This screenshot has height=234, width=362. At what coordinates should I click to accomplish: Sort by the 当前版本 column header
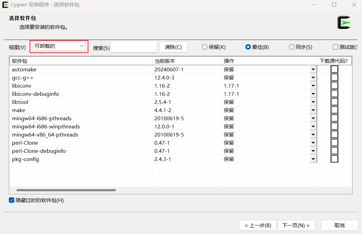(187, 61)
